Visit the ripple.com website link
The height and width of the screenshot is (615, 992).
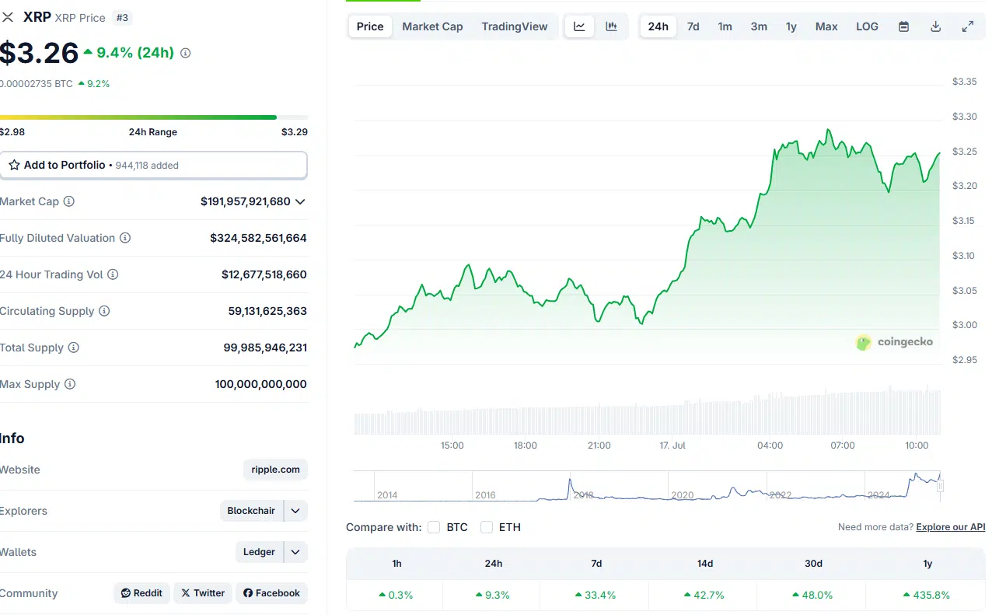(274, 470)
